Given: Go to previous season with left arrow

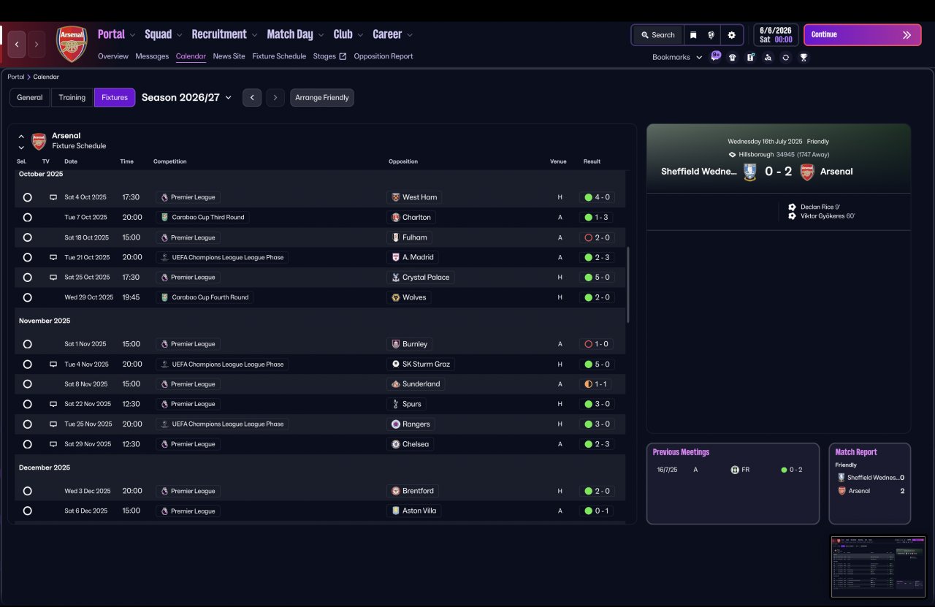Looking at the screenshot, I should click(x=252, y=98).
